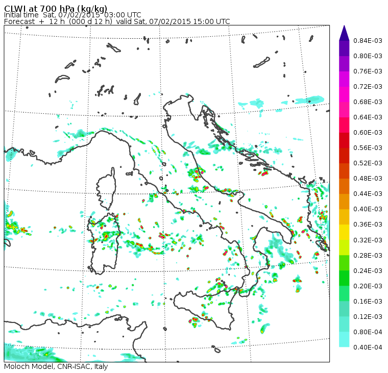Click the 0.24E-03 colorbar label
This screenshot has width=388, height=373.
(x=368, y=271)
